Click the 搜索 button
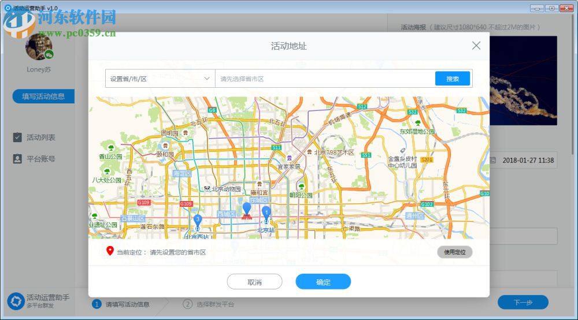578x320 pixels. 453,79
